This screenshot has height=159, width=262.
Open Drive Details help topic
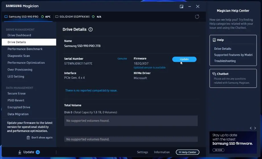tap(222, 49)
